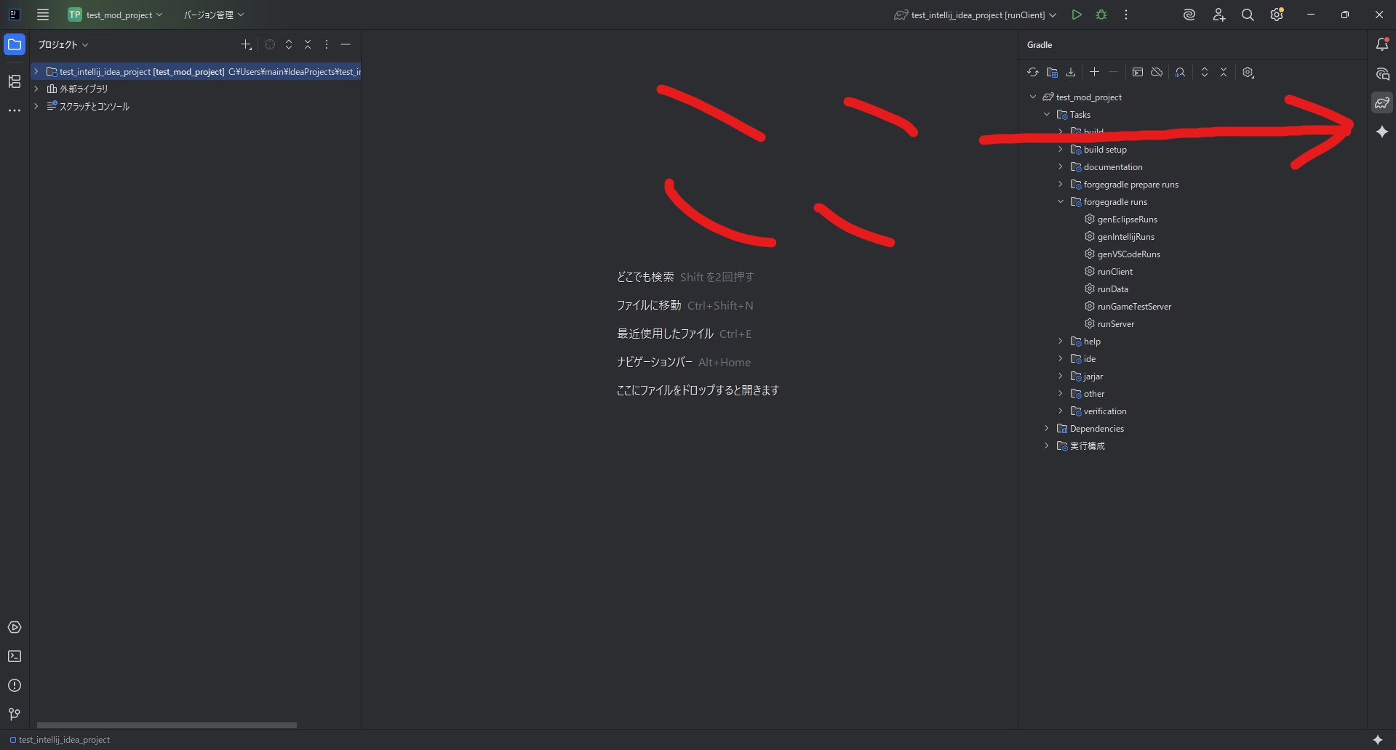The height and width of the screenshot is (750, 1396).
Task: Select the runServer Gradle task
Action: point(1115,324)
